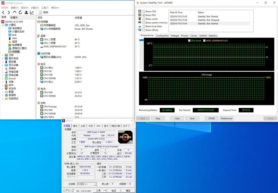This screenshot has width=278, height=193.
Task: Click the 存储设备 storage icon
Action: [6, 72]
